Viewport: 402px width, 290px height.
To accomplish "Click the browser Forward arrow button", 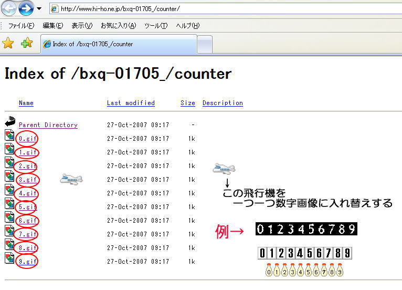I will click(26, 8).
